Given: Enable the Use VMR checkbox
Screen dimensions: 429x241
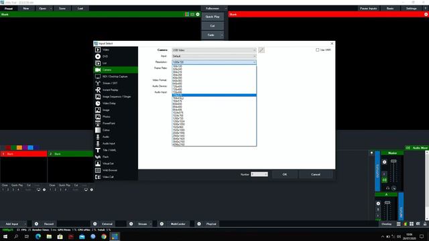Looking at the screenshot, I should click(x=317, y=50).
